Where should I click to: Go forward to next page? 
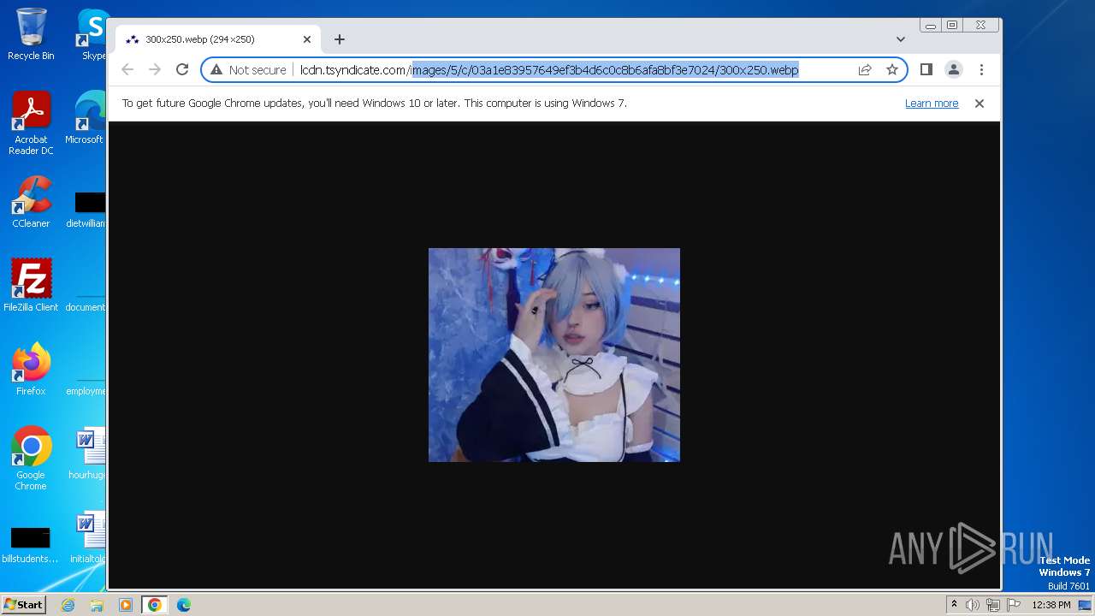pos(155,70)
